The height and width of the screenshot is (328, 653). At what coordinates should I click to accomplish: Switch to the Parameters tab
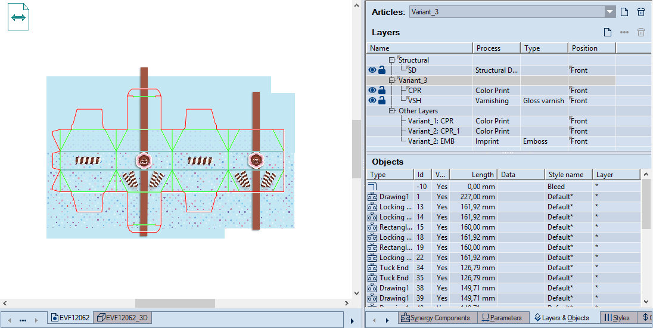click(502, 318)
